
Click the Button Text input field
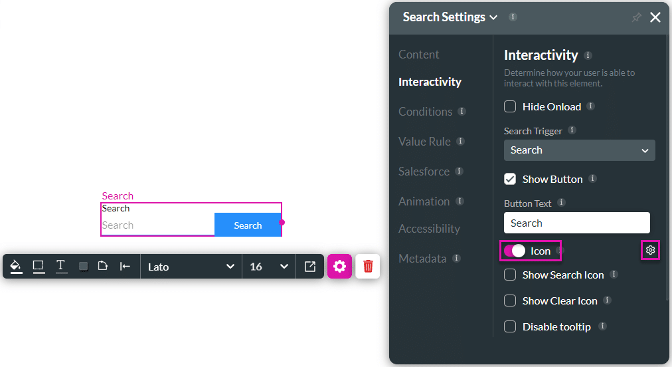[x=576, y=223]
